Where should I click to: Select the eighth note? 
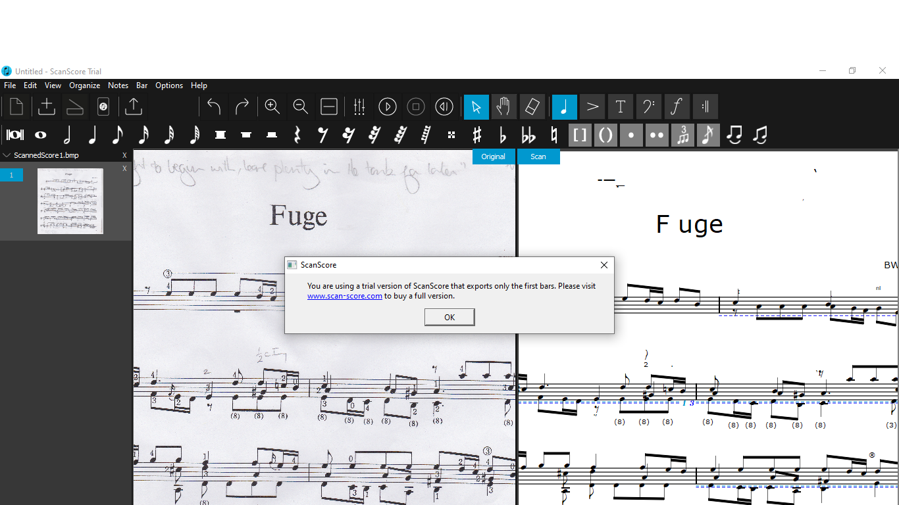(x=118, y=135)
